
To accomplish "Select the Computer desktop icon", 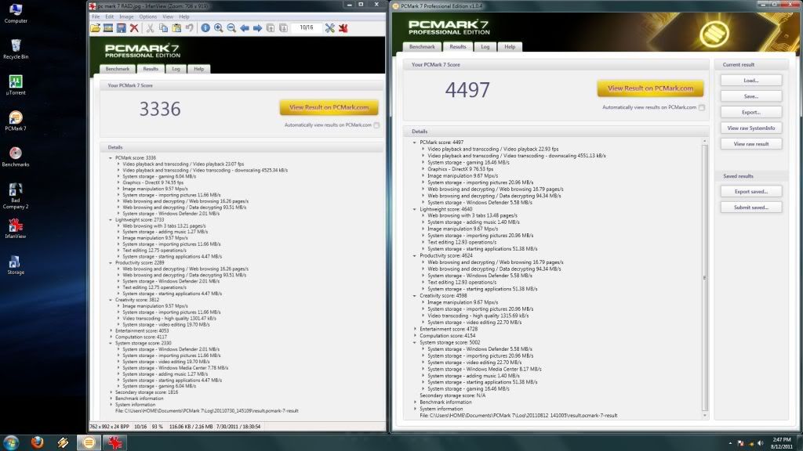I will tap(16, 13).
